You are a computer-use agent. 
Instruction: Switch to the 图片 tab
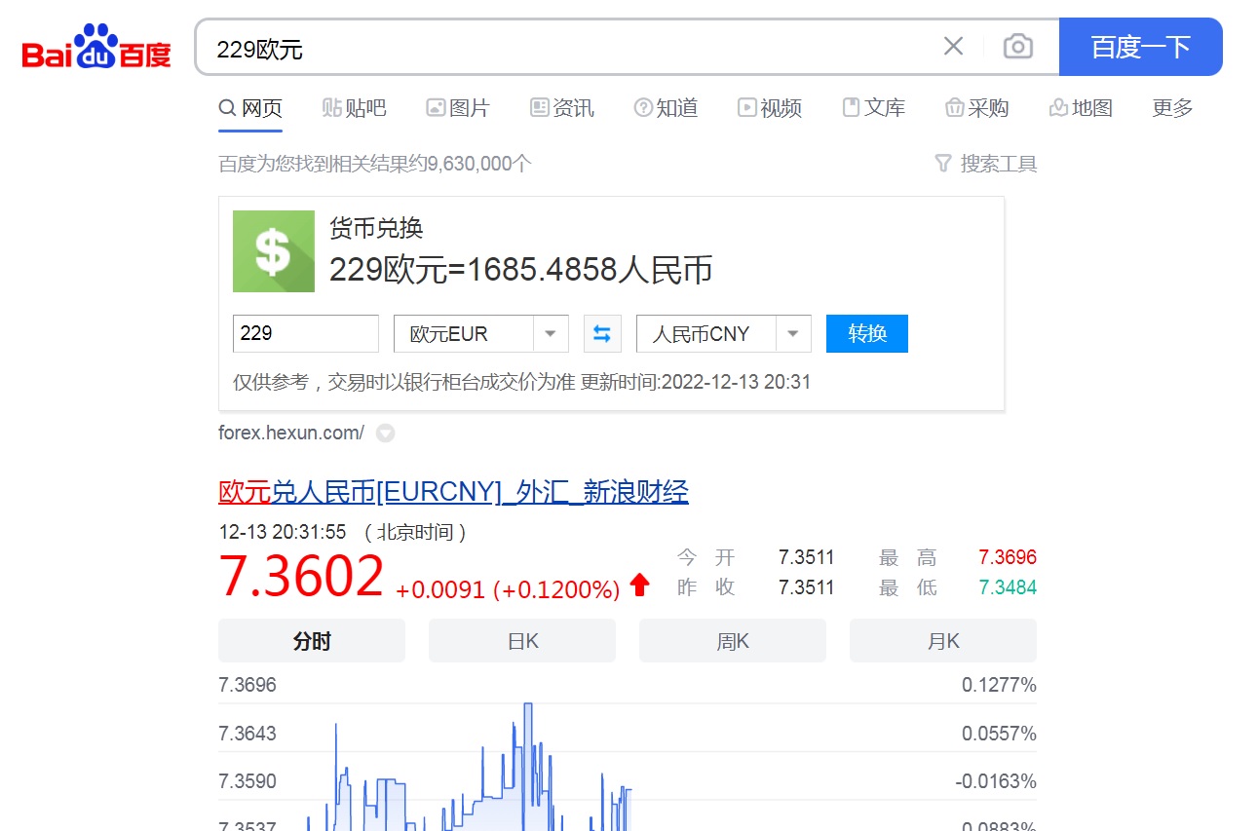tap(458, 108)
